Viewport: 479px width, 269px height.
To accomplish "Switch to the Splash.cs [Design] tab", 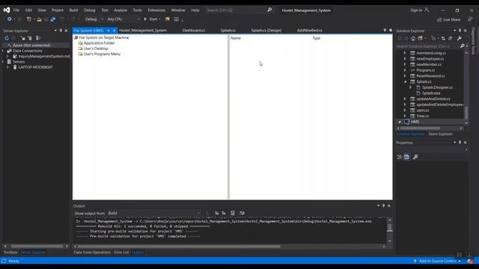I will [x=266, y=31].
